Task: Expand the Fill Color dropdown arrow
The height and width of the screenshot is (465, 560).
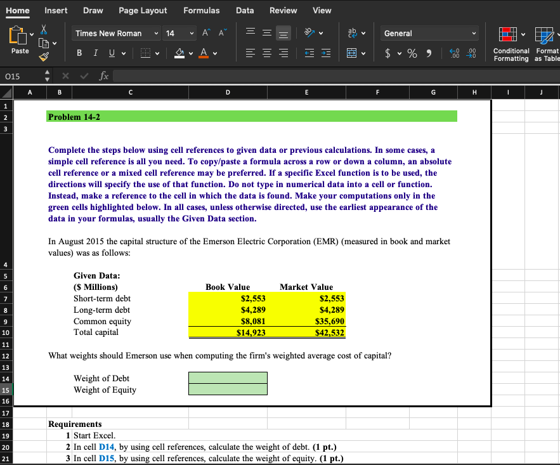Action: (x=190, y=53)
